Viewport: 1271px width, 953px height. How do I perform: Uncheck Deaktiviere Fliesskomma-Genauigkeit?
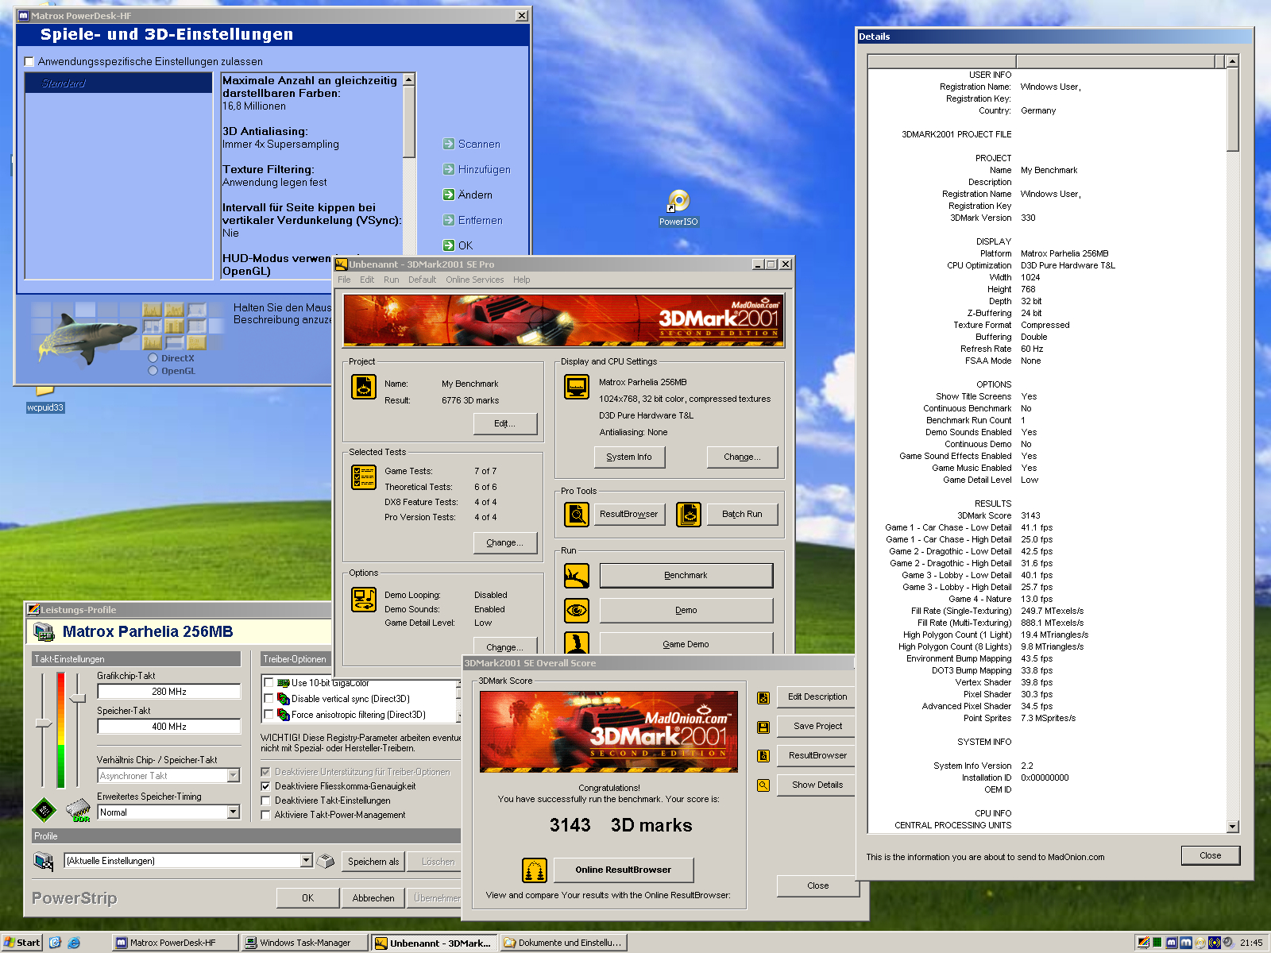point(265,786)
